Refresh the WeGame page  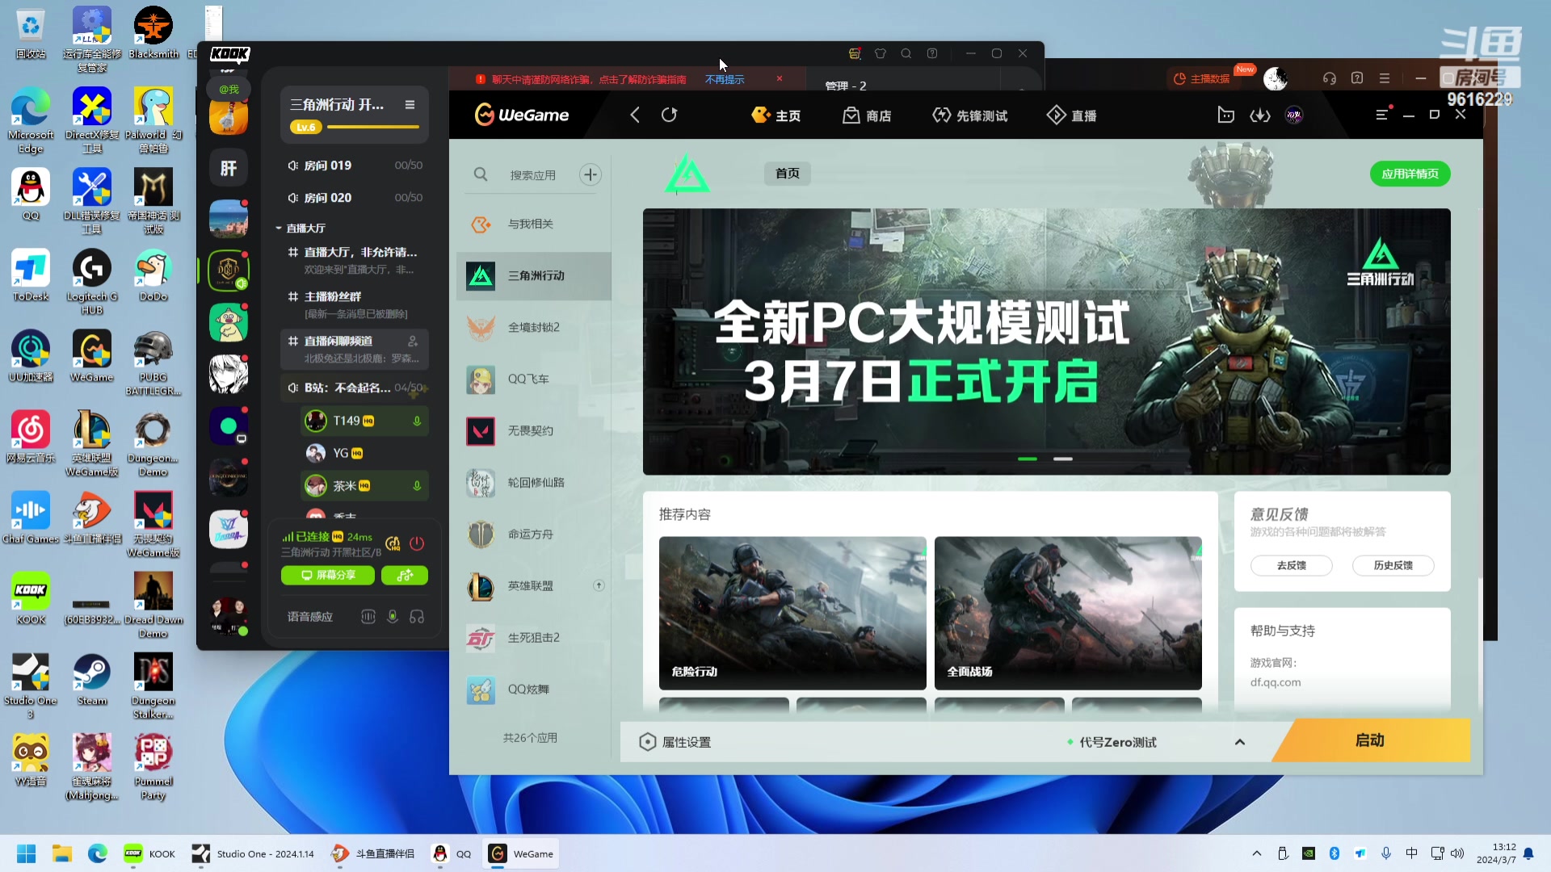[x=669, y=115]
